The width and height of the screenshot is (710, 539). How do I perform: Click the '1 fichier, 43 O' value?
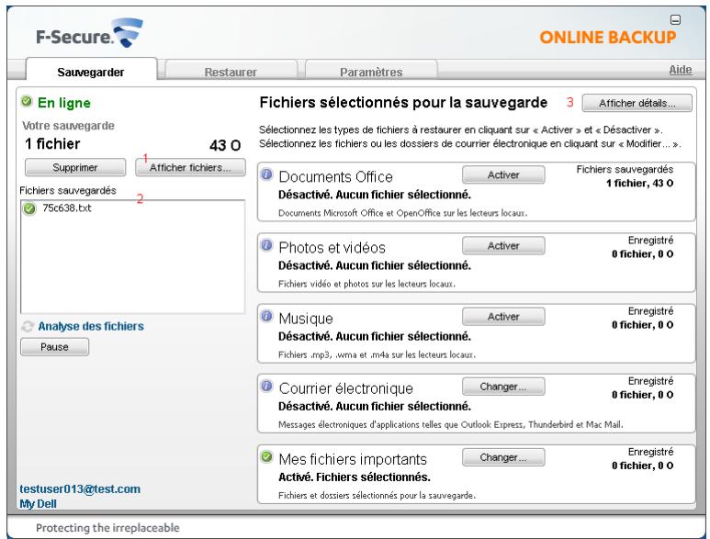639,184
